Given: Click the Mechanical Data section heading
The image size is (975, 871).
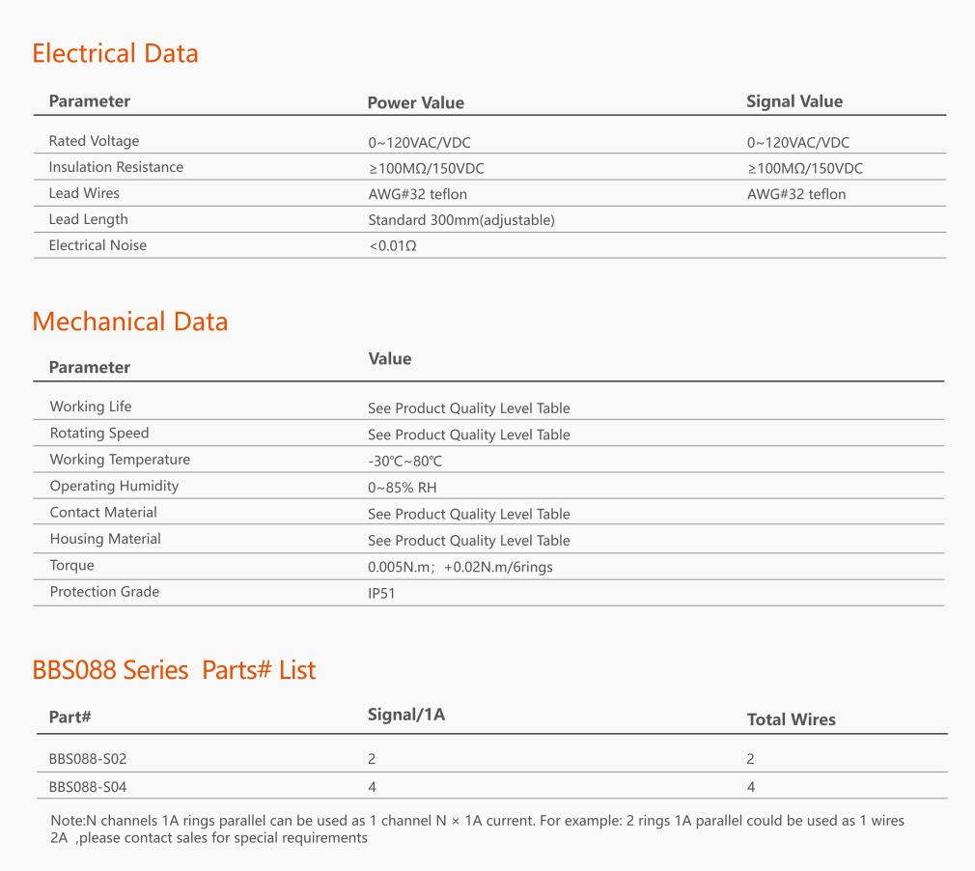Looking at the screenshot, I should click(x=129, y=322).
